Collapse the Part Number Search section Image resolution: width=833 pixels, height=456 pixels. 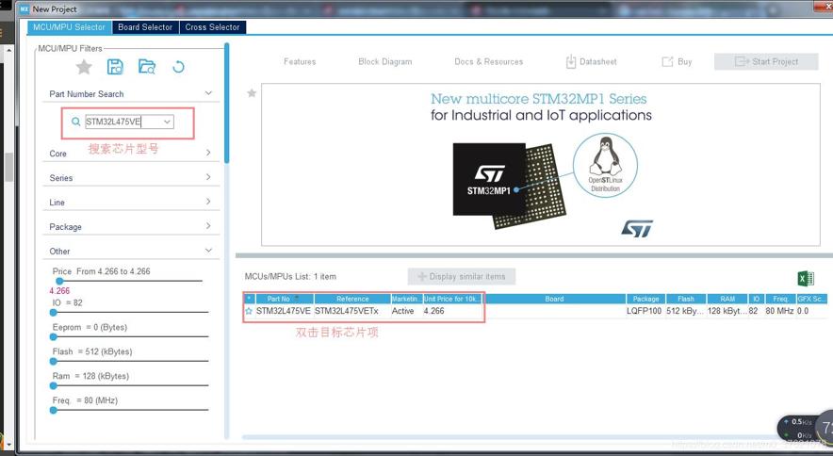[x=208, y=93]
